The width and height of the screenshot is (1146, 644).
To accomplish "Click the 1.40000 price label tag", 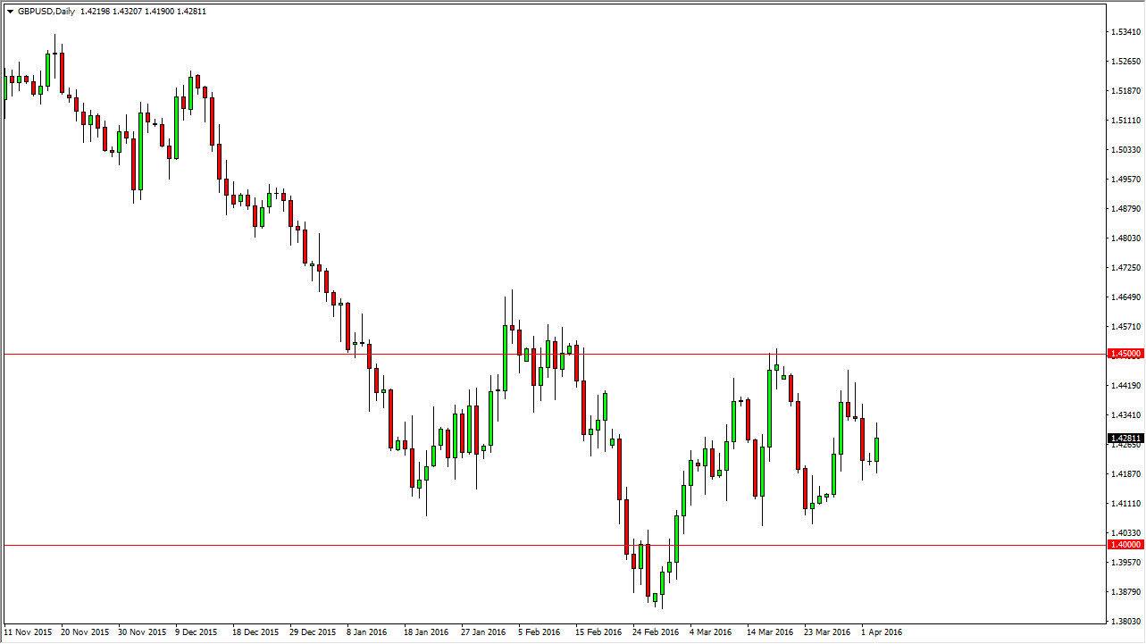I will [1124, 542].
